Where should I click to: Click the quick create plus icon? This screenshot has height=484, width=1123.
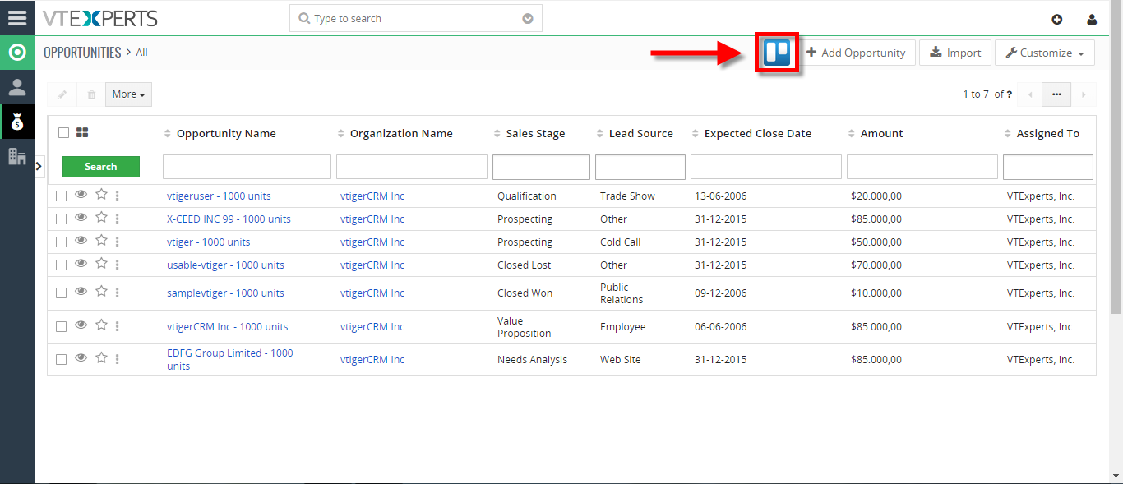pos(1057,19)
